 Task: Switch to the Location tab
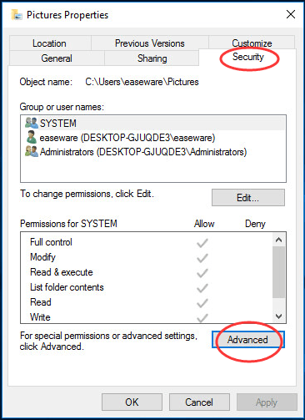[x=50, y=43]
